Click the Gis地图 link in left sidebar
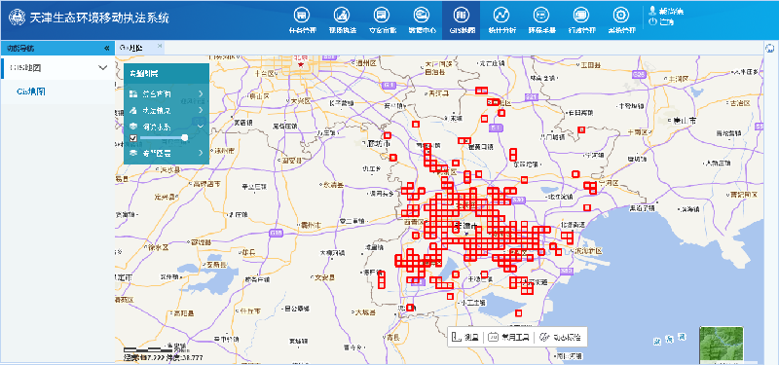Screen dimensions: 779x365 (x=31, y=91)
